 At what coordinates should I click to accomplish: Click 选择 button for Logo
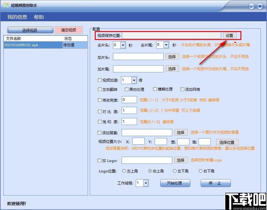click(181, 160)
